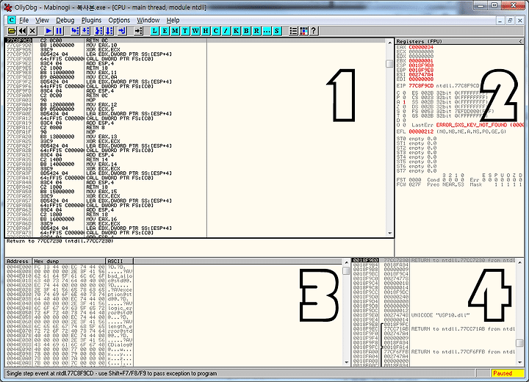Click Execute till return icon

(x=122, y=31)
